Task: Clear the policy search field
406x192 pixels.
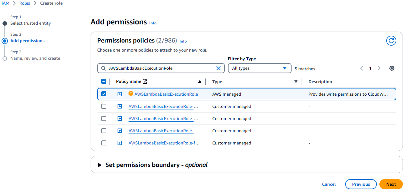Action: 219,68
